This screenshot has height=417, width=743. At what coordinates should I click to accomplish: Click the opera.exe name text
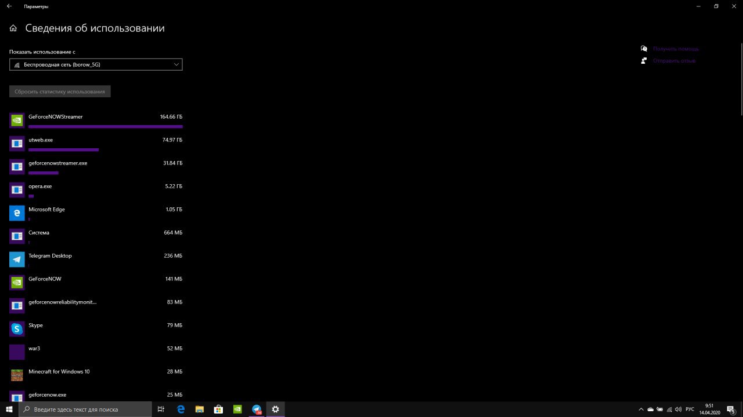40,186
